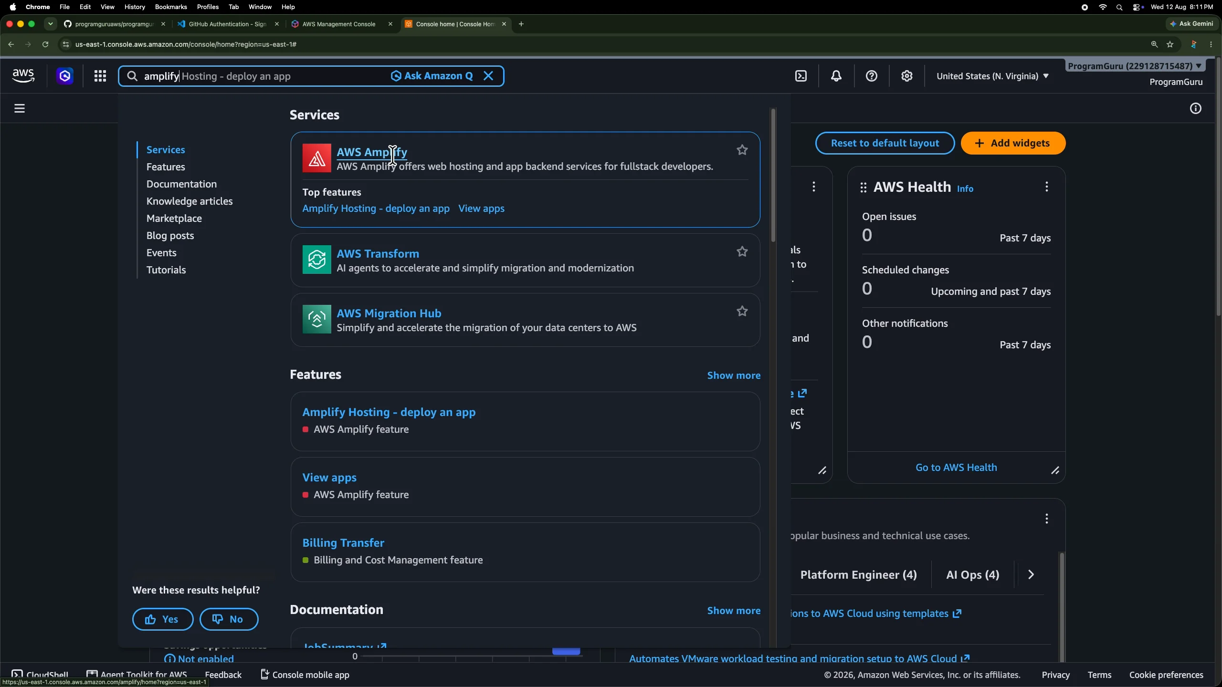Select Knowledge articles in results sidebar
Viewport: 1222px width, 687px height.
click(190, 201)
